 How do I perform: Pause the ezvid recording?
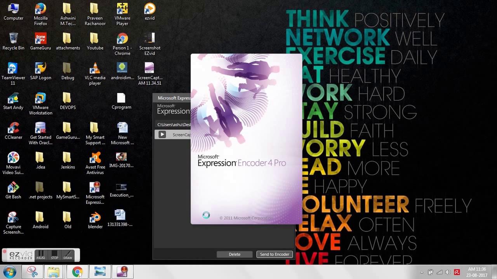(x=41, y=255)
